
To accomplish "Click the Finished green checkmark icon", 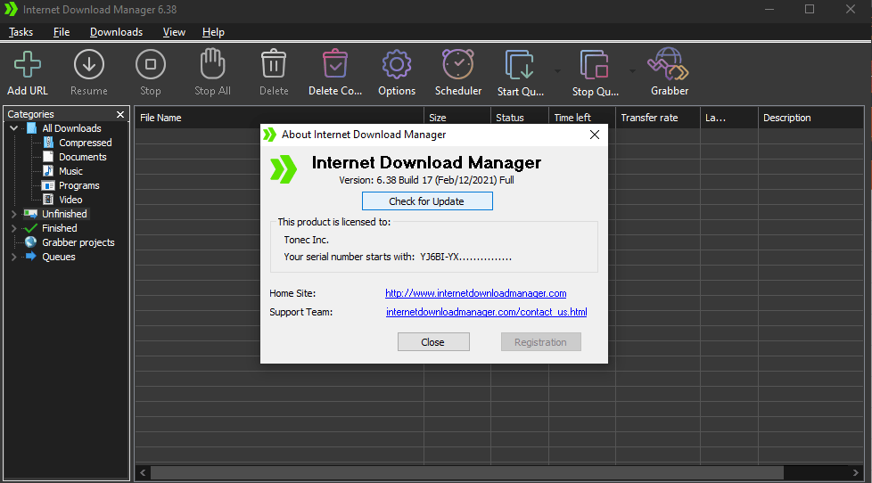I will tap(30, 228).
